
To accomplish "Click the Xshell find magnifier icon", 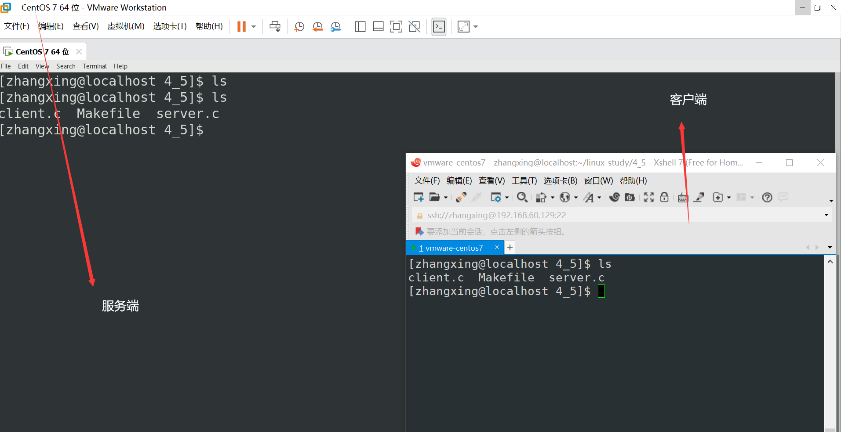I will coord(522,197).
